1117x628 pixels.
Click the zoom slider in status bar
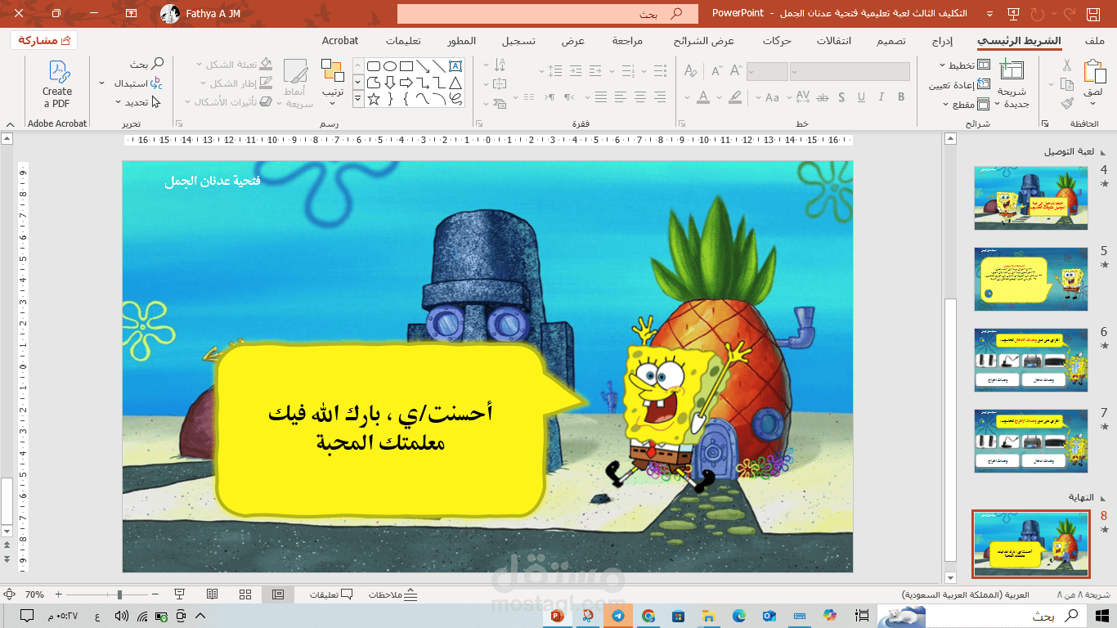point(119,594)
